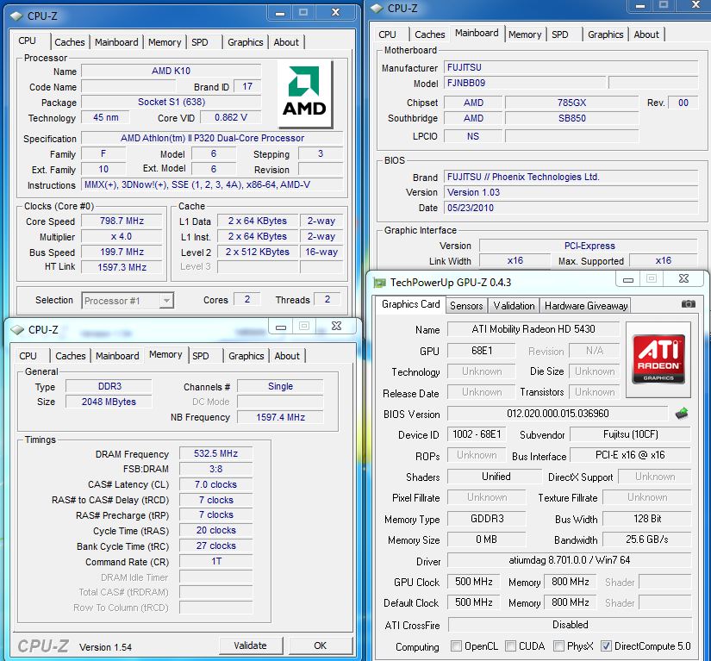This screenshot has height=661, width=711.
Task: Click the Validate button in CPU-Z
Action: (250, 645)
